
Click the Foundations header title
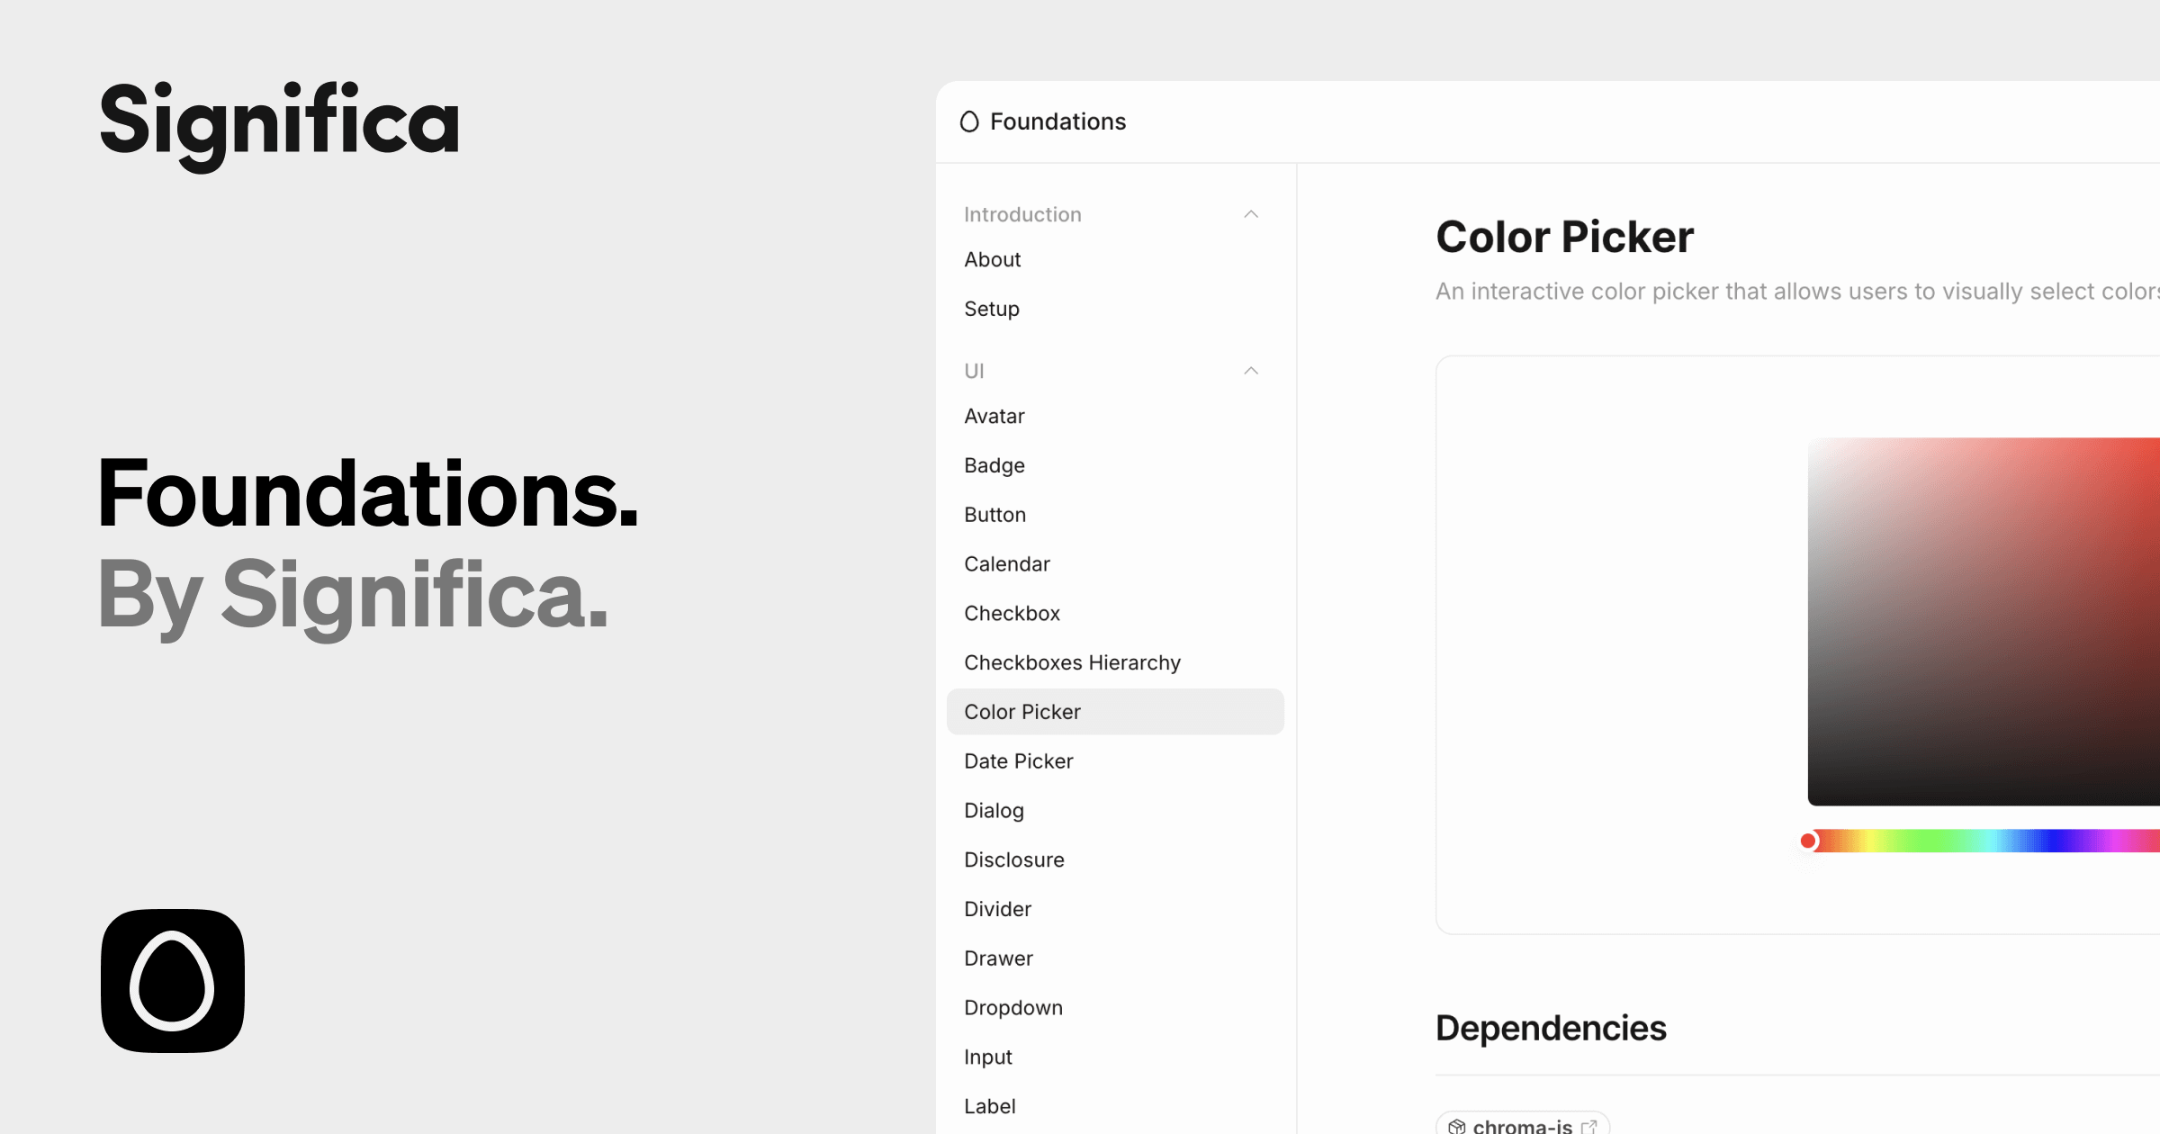pyautogui.click(x=1058, y=121)
